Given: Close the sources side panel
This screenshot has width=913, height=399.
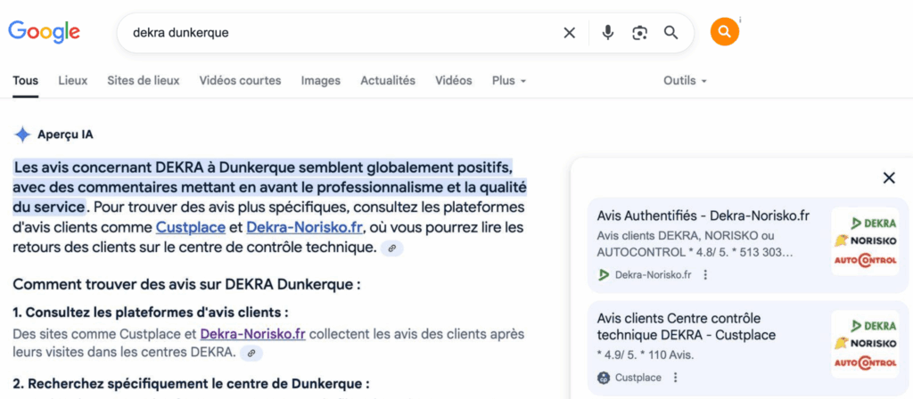Looking at the screenshot, I should [888, 178].
